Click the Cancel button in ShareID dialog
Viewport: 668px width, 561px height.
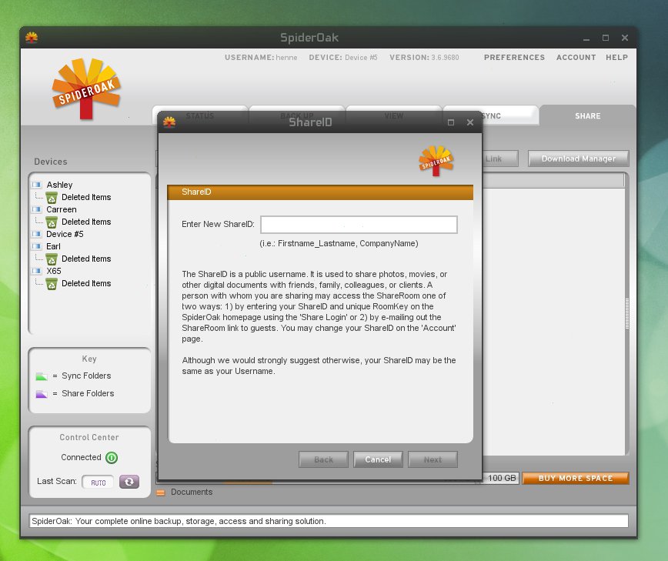(378, 459)
